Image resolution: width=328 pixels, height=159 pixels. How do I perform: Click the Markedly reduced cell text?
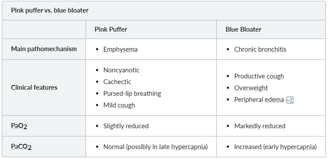(x=260, y=126)
